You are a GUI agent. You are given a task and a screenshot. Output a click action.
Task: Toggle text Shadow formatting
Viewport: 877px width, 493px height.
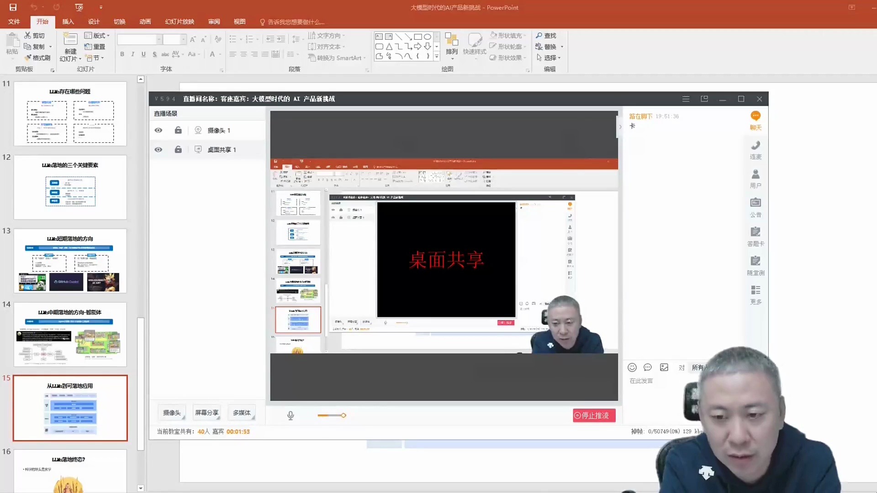(x=154, y=54)
